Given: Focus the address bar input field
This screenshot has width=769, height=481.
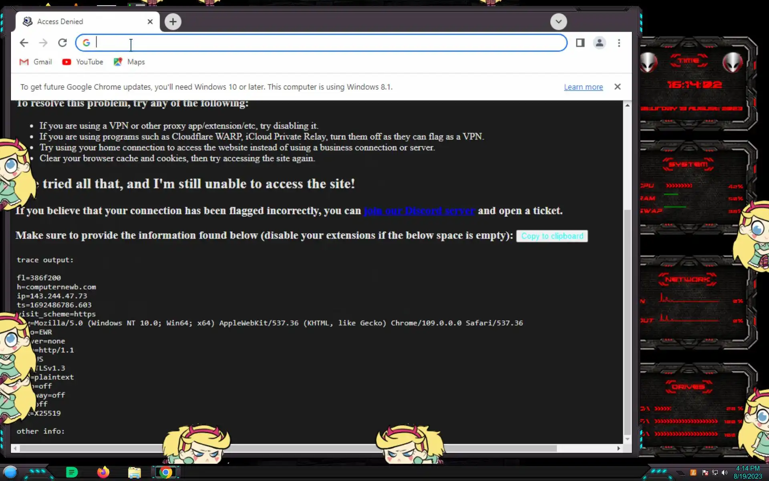Looking at the screenshot, I should 320,43.
